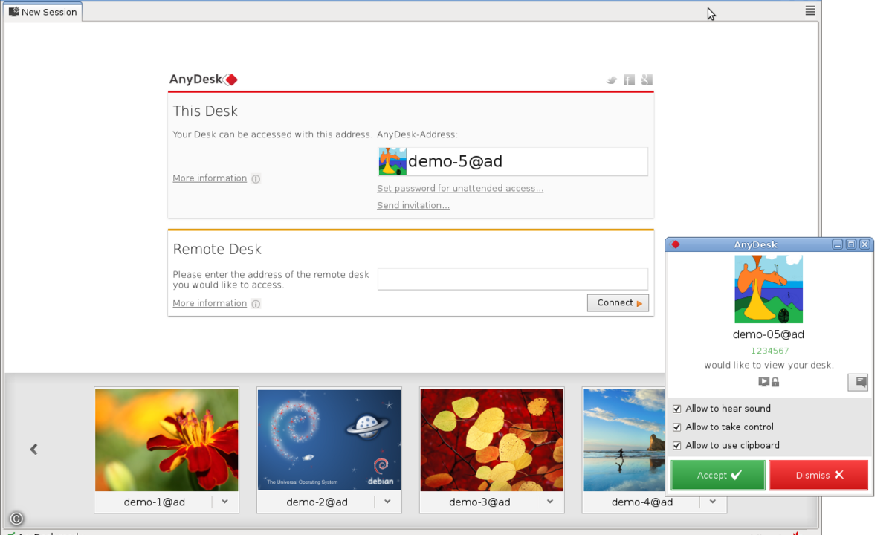Accept the incoming session request

[718, 476]
